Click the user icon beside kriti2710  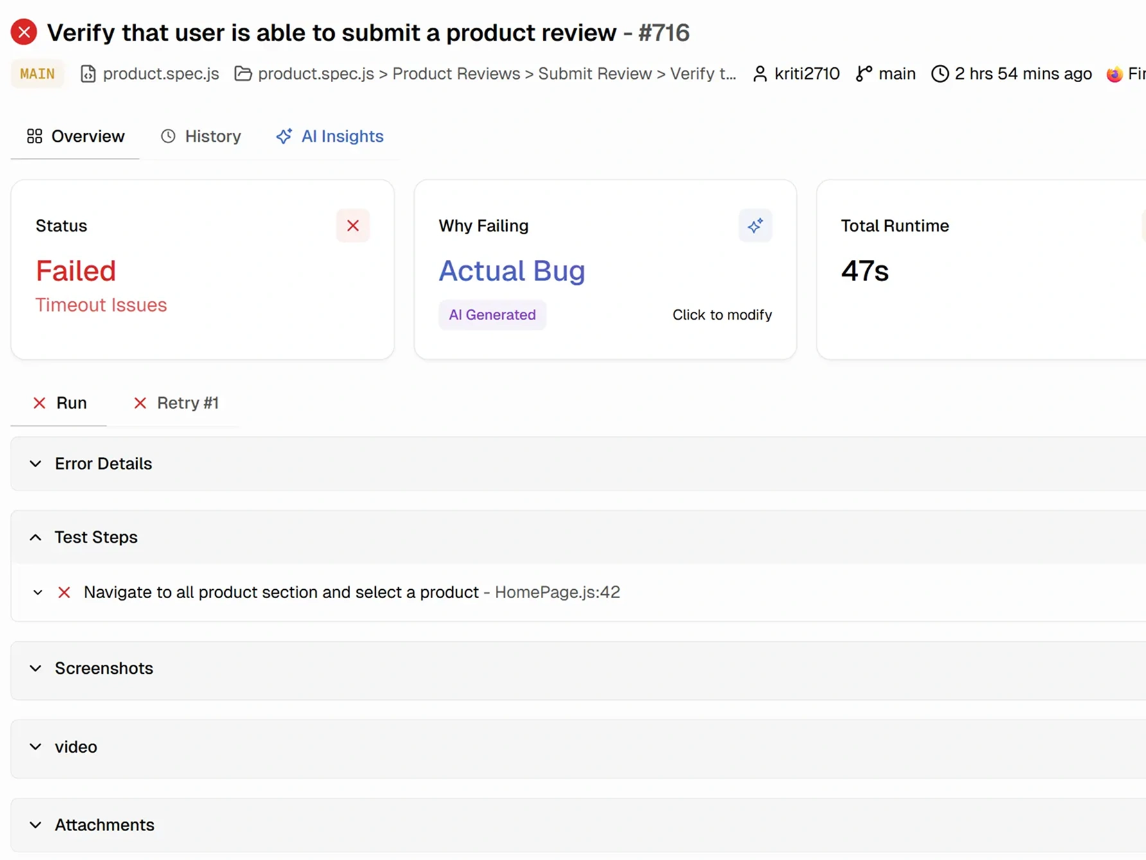pyautogui.click(x=760, y=74)
